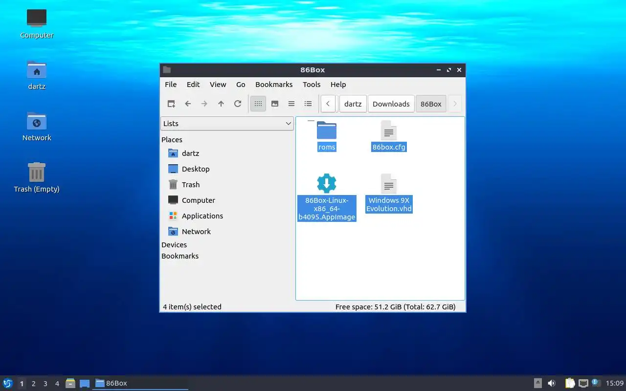This screenshot has width=626, height=391.
Task: Switch to workspace 2
Action: click(x=33, y=384)
